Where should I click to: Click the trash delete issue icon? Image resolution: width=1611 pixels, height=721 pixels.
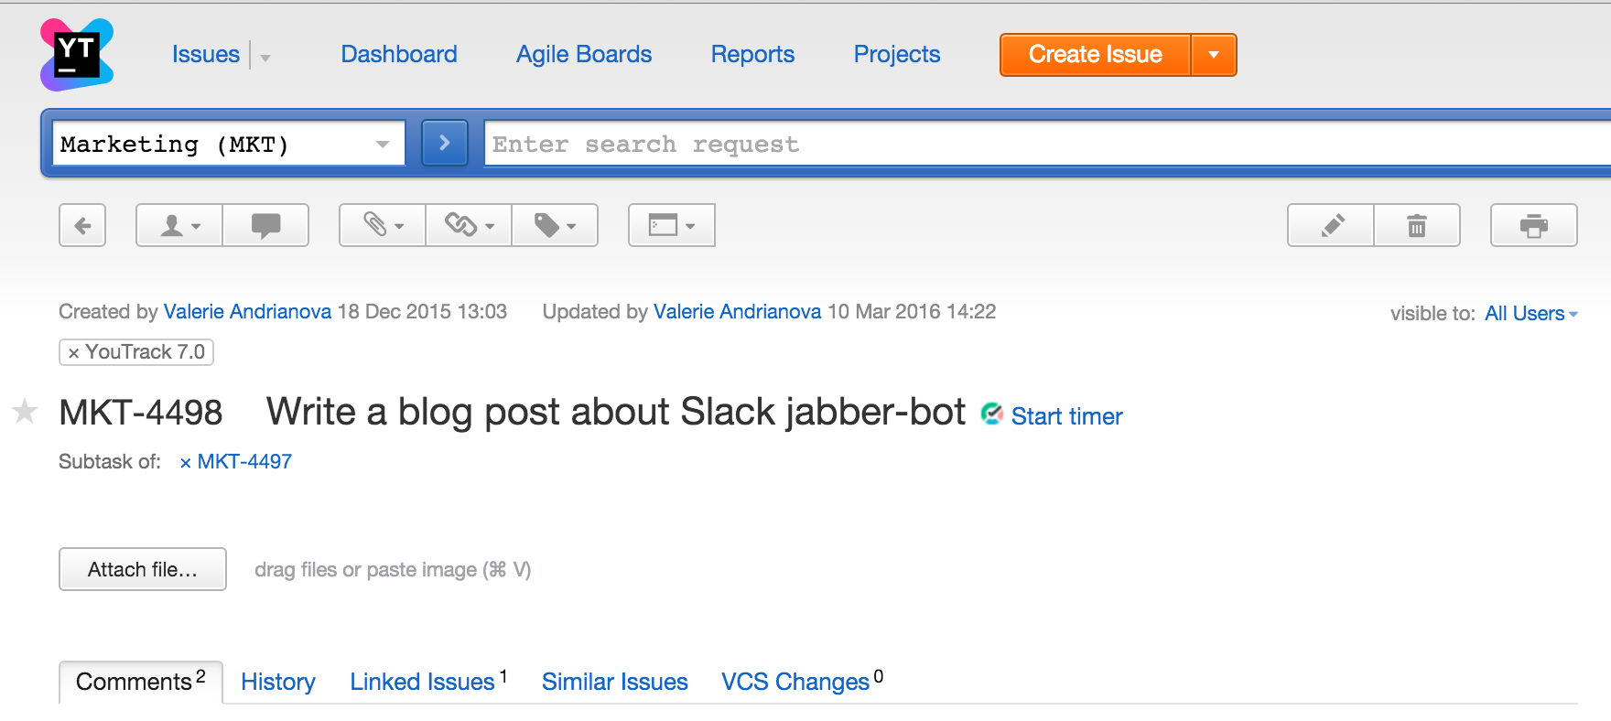point(1417,225)
